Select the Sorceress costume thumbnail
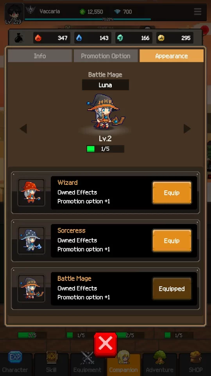211x376 pixels. 31,240
